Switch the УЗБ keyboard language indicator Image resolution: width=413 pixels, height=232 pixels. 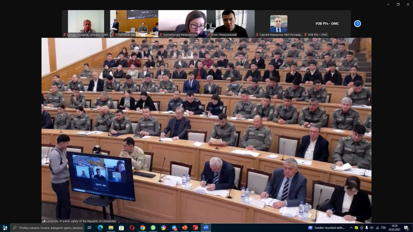point(383,228)
